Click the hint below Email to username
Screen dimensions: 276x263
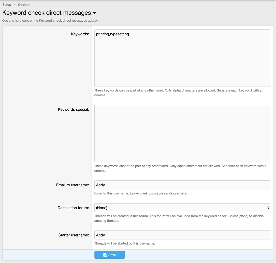(x=140, y=193)
